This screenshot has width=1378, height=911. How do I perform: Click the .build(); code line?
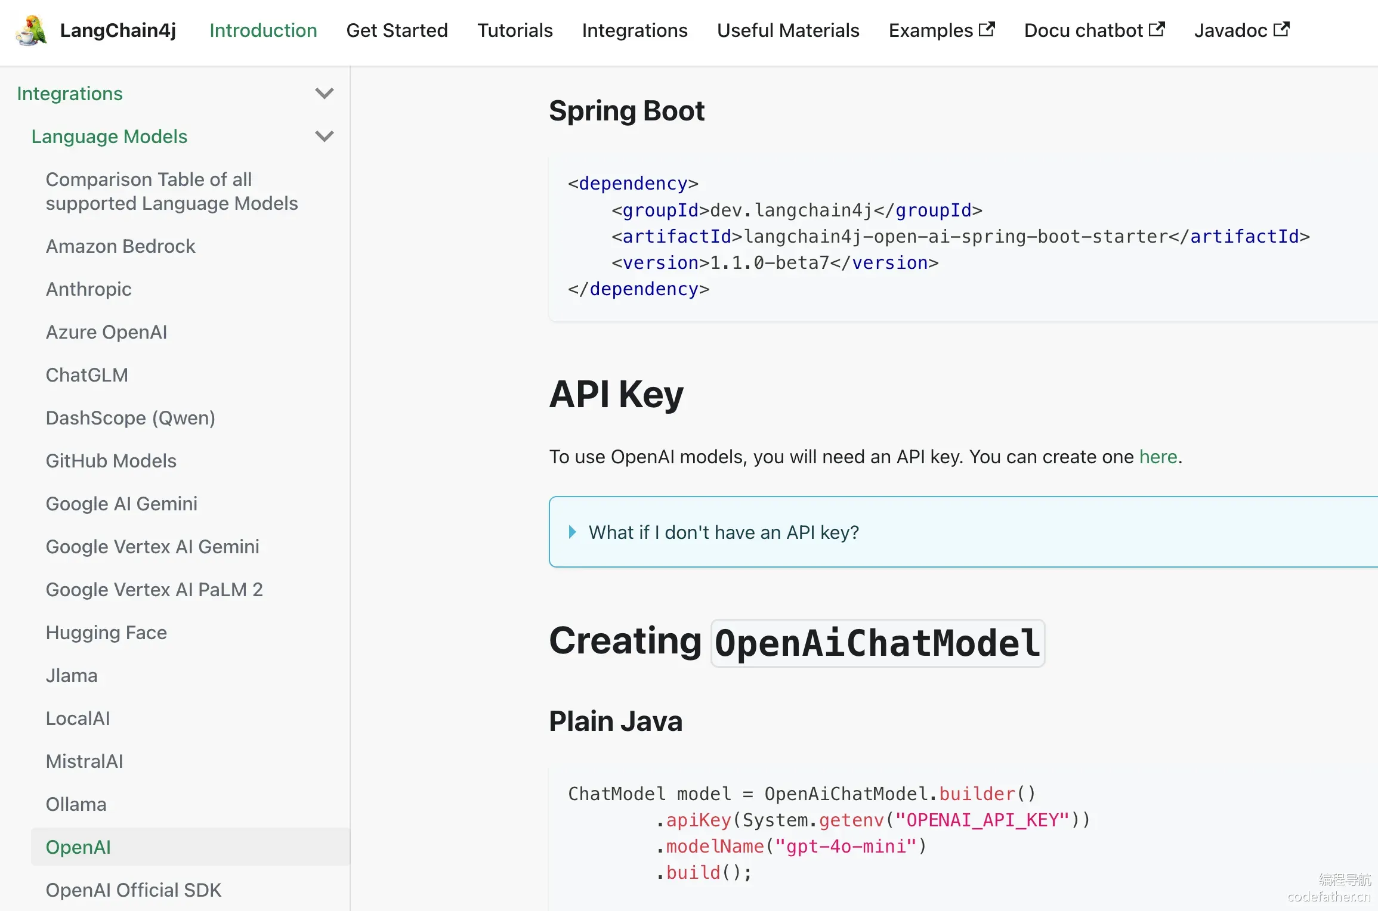pos(704,873)
